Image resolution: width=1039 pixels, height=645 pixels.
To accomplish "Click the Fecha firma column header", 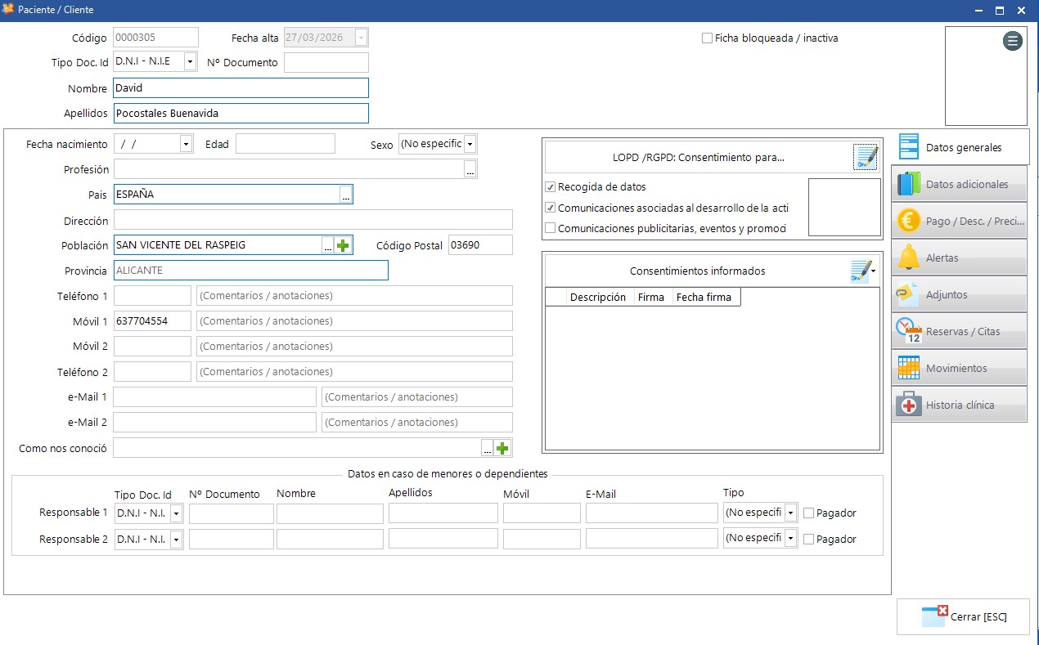I will coord(704,298).
